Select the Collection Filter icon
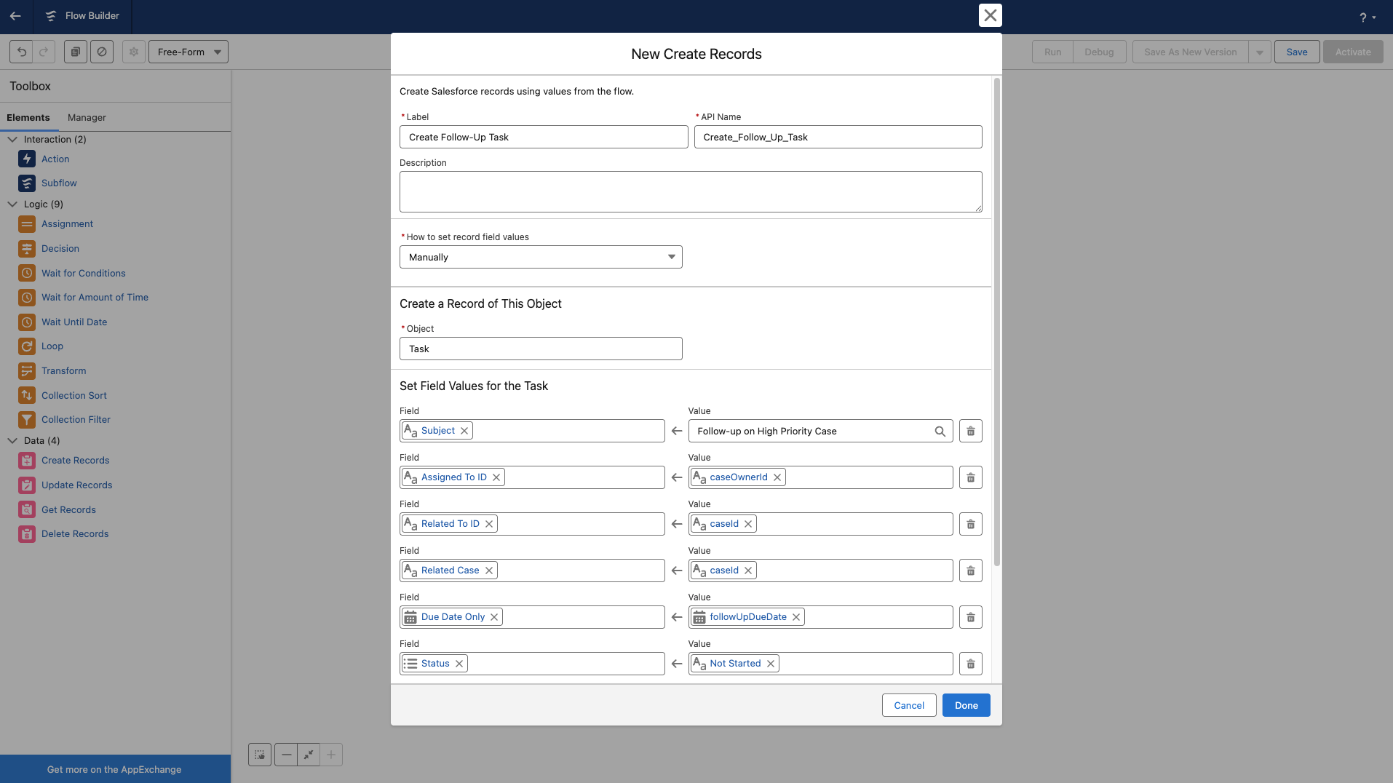This screenshot has width=1393, height=783. point(27,420)
